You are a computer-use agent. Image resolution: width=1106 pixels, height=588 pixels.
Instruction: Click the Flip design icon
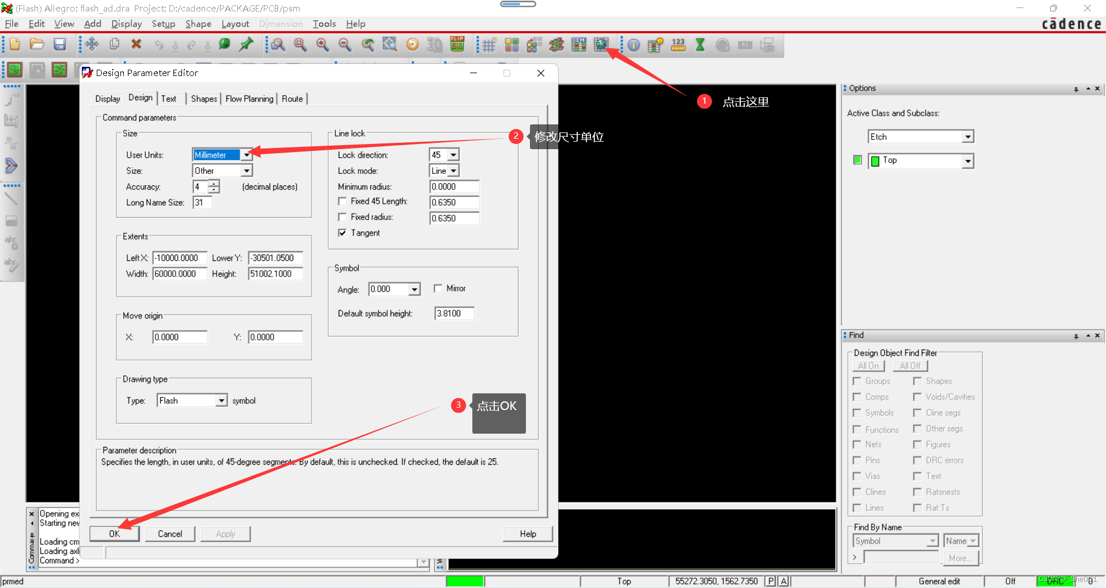[457, 44]
